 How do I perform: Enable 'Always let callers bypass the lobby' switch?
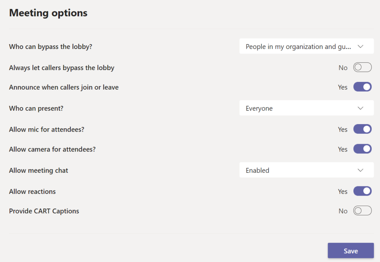point(362,68)
